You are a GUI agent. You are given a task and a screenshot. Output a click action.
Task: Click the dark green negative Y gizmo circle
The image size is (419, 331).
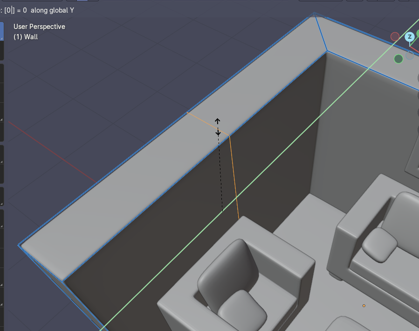point(398,59)
